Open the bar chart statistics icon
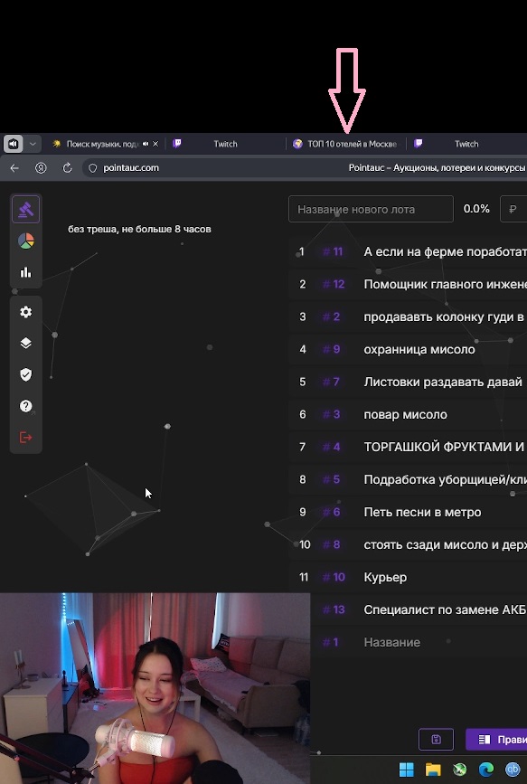Image resolution: width=527 pixels, height=784 pixels. pos(26,272)
